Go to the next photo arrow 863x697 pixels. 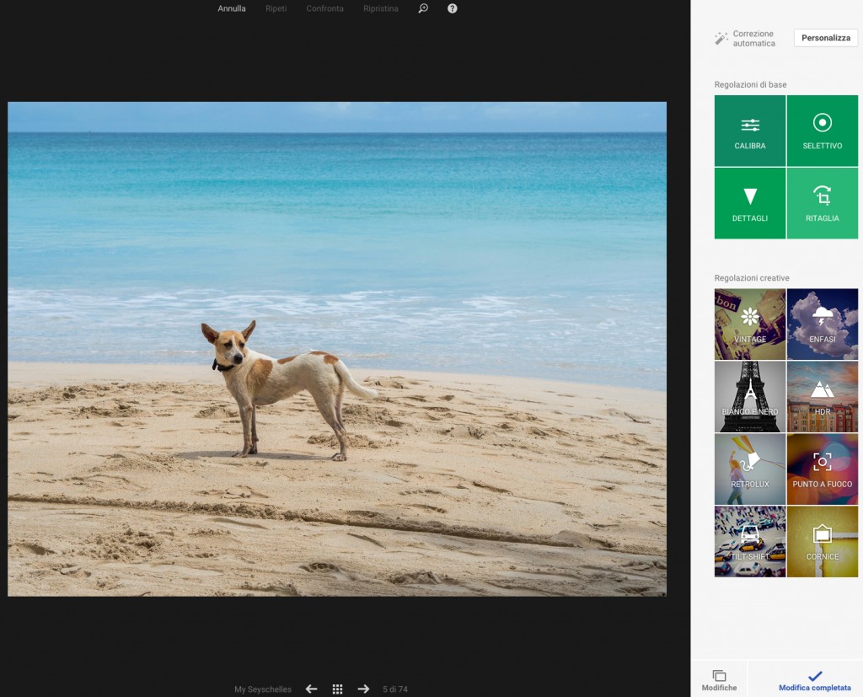pyautogui.click(x=363, y=689)
